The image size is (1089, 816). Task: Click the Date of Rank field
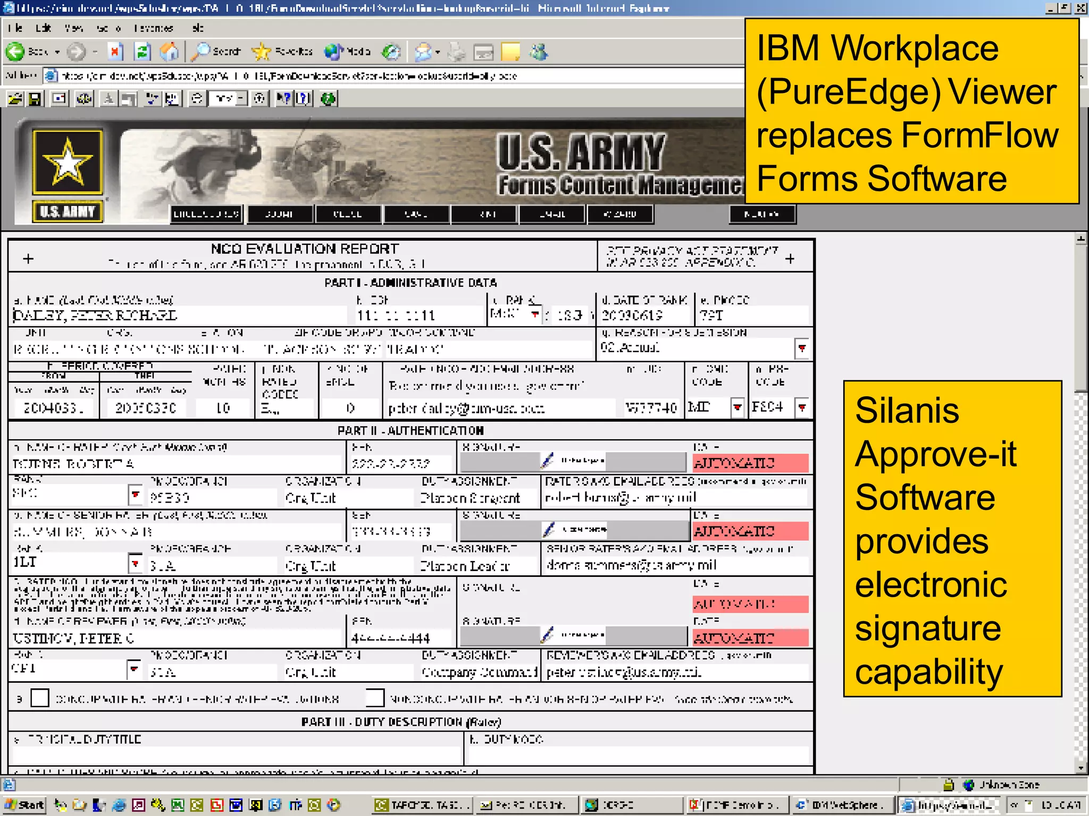[644, 315]
